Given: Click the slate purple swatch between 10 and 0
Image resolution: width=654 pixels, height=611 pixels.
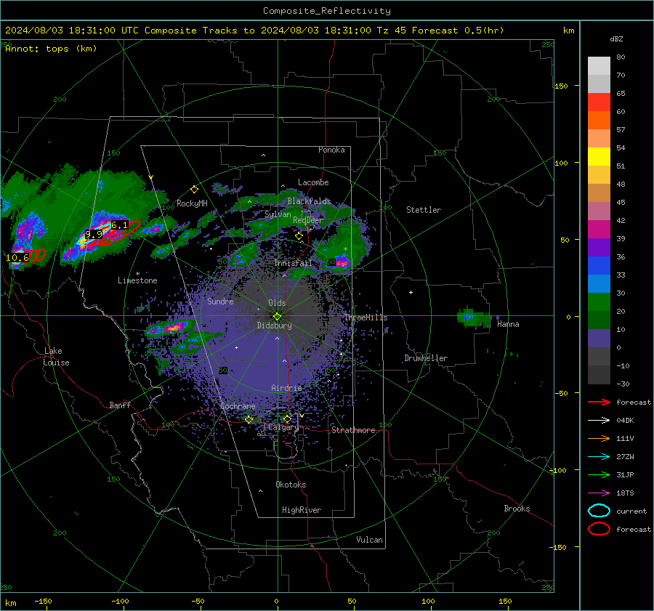Looking at the screenshot, I should (599, 339).
